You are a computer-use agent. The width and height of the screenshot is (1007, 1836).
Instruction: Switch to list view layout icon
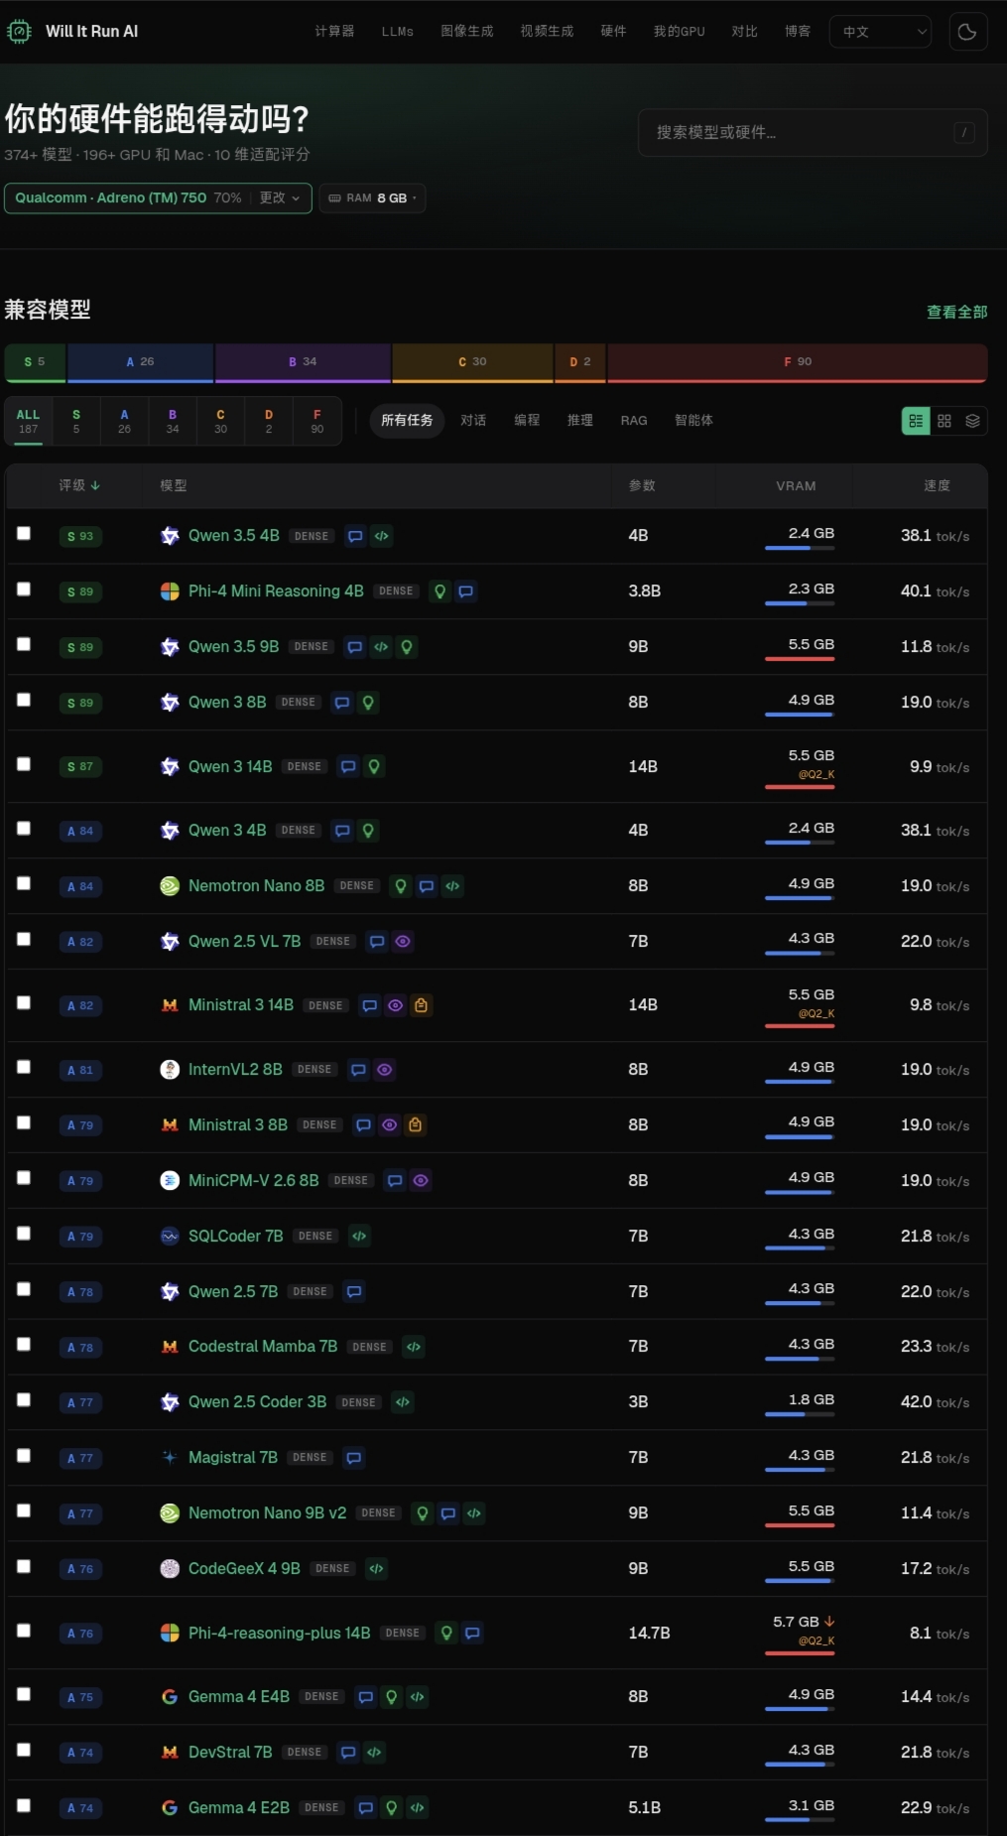(x=916, y=421)
